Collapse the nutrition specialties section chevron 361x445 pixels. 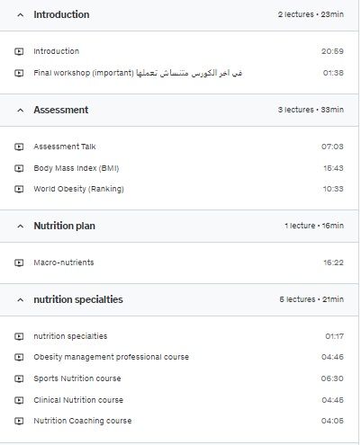21,299
